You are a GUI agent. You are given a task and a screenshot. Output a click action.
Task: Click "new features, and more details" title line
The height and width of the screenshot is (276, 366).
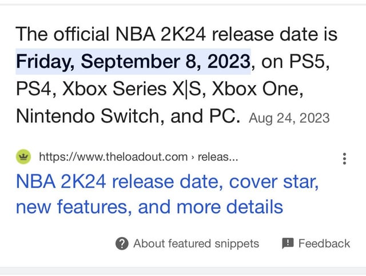[149, 206]
